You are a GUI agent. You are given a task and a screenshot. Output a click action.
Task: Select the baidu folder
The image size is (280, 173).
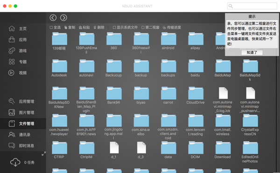point(196,66)
